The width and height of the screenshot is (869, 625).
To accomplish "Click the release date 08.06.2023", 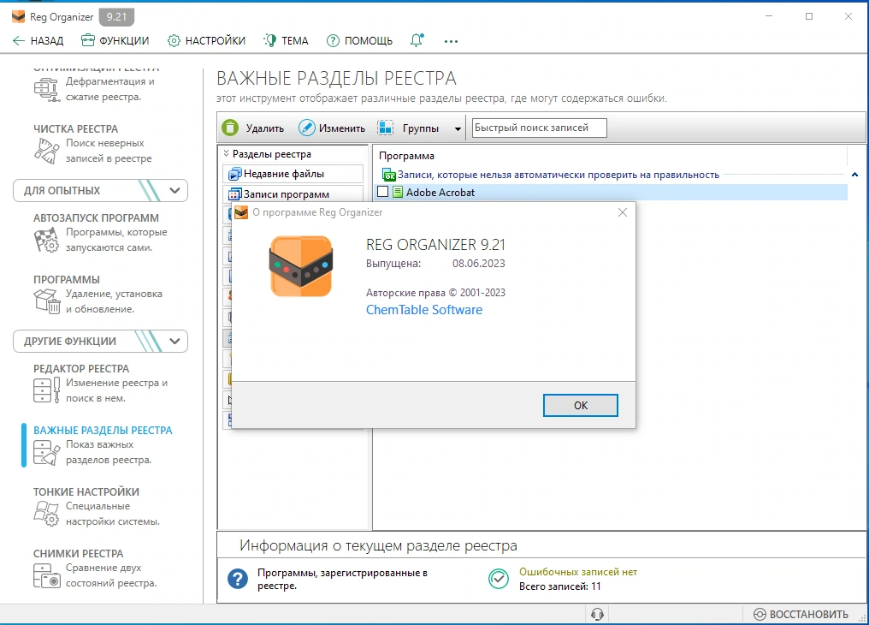I will (x=479, y=264).
